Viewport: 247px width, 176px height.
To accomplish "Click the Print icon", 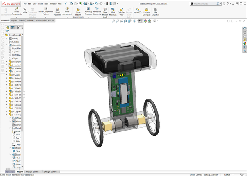I will pyautogui.click(x=91, y=3).
